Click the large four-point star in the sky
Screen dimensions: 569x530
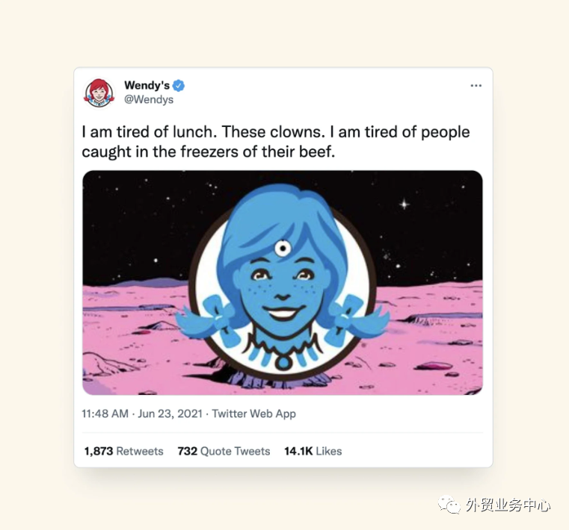click(x=405, y=205)
